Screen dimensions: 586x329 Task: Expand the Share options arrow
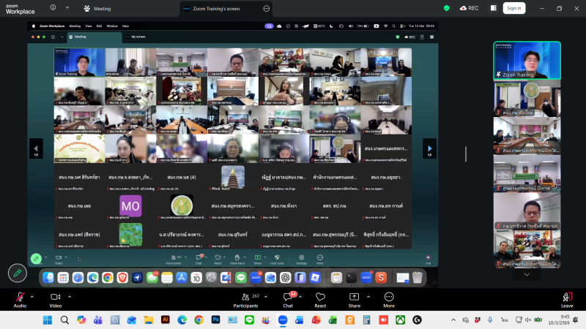tap(366, 296)
